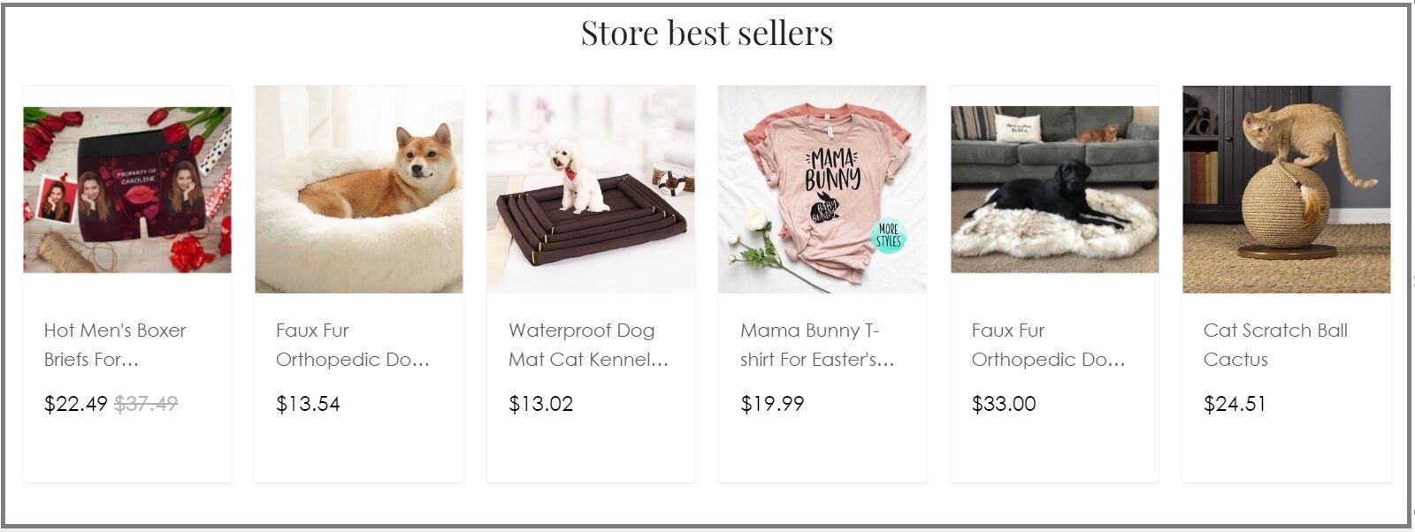Click the $19.99 price on the Mama Bunny shirt
Image resolution: width=1415 pixels, height=532 pixels.
click(x=772, y=404)
